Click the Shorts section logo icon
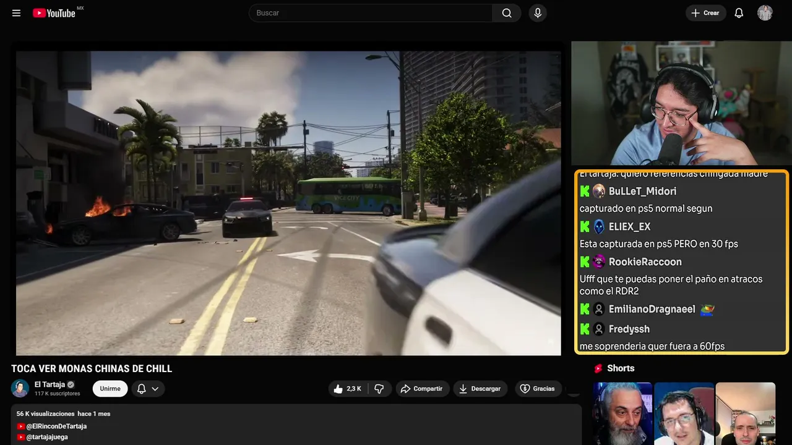This screenshot has height=445, width=792. tap(598, 368)
